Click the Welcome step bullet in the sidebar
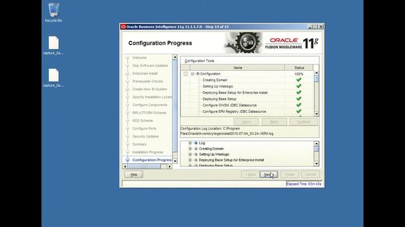 point(128,57)
